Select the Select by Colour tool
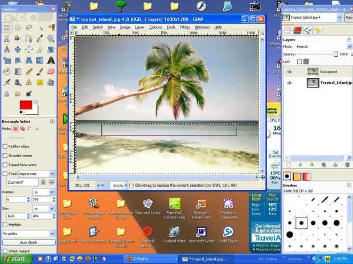Viewport: 353px width, 264px height. point(51,28)
